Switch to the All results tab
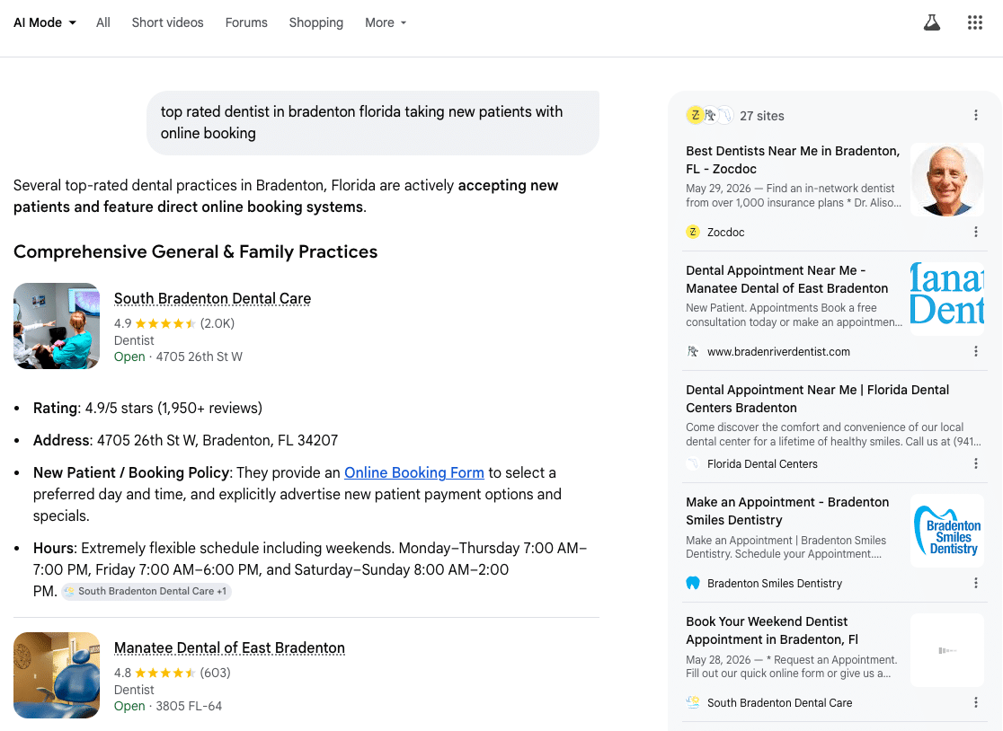This screenshot has width=1003, height=731. pyautogui.click(x=103, y=23)
